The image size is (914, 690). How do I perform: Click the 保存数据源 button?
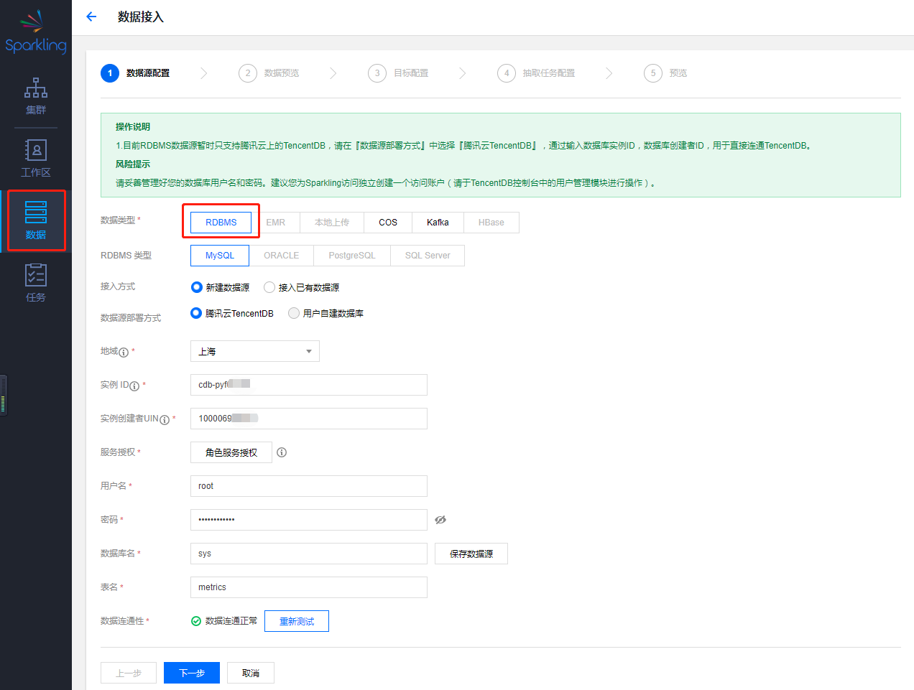tap(471, 553)
